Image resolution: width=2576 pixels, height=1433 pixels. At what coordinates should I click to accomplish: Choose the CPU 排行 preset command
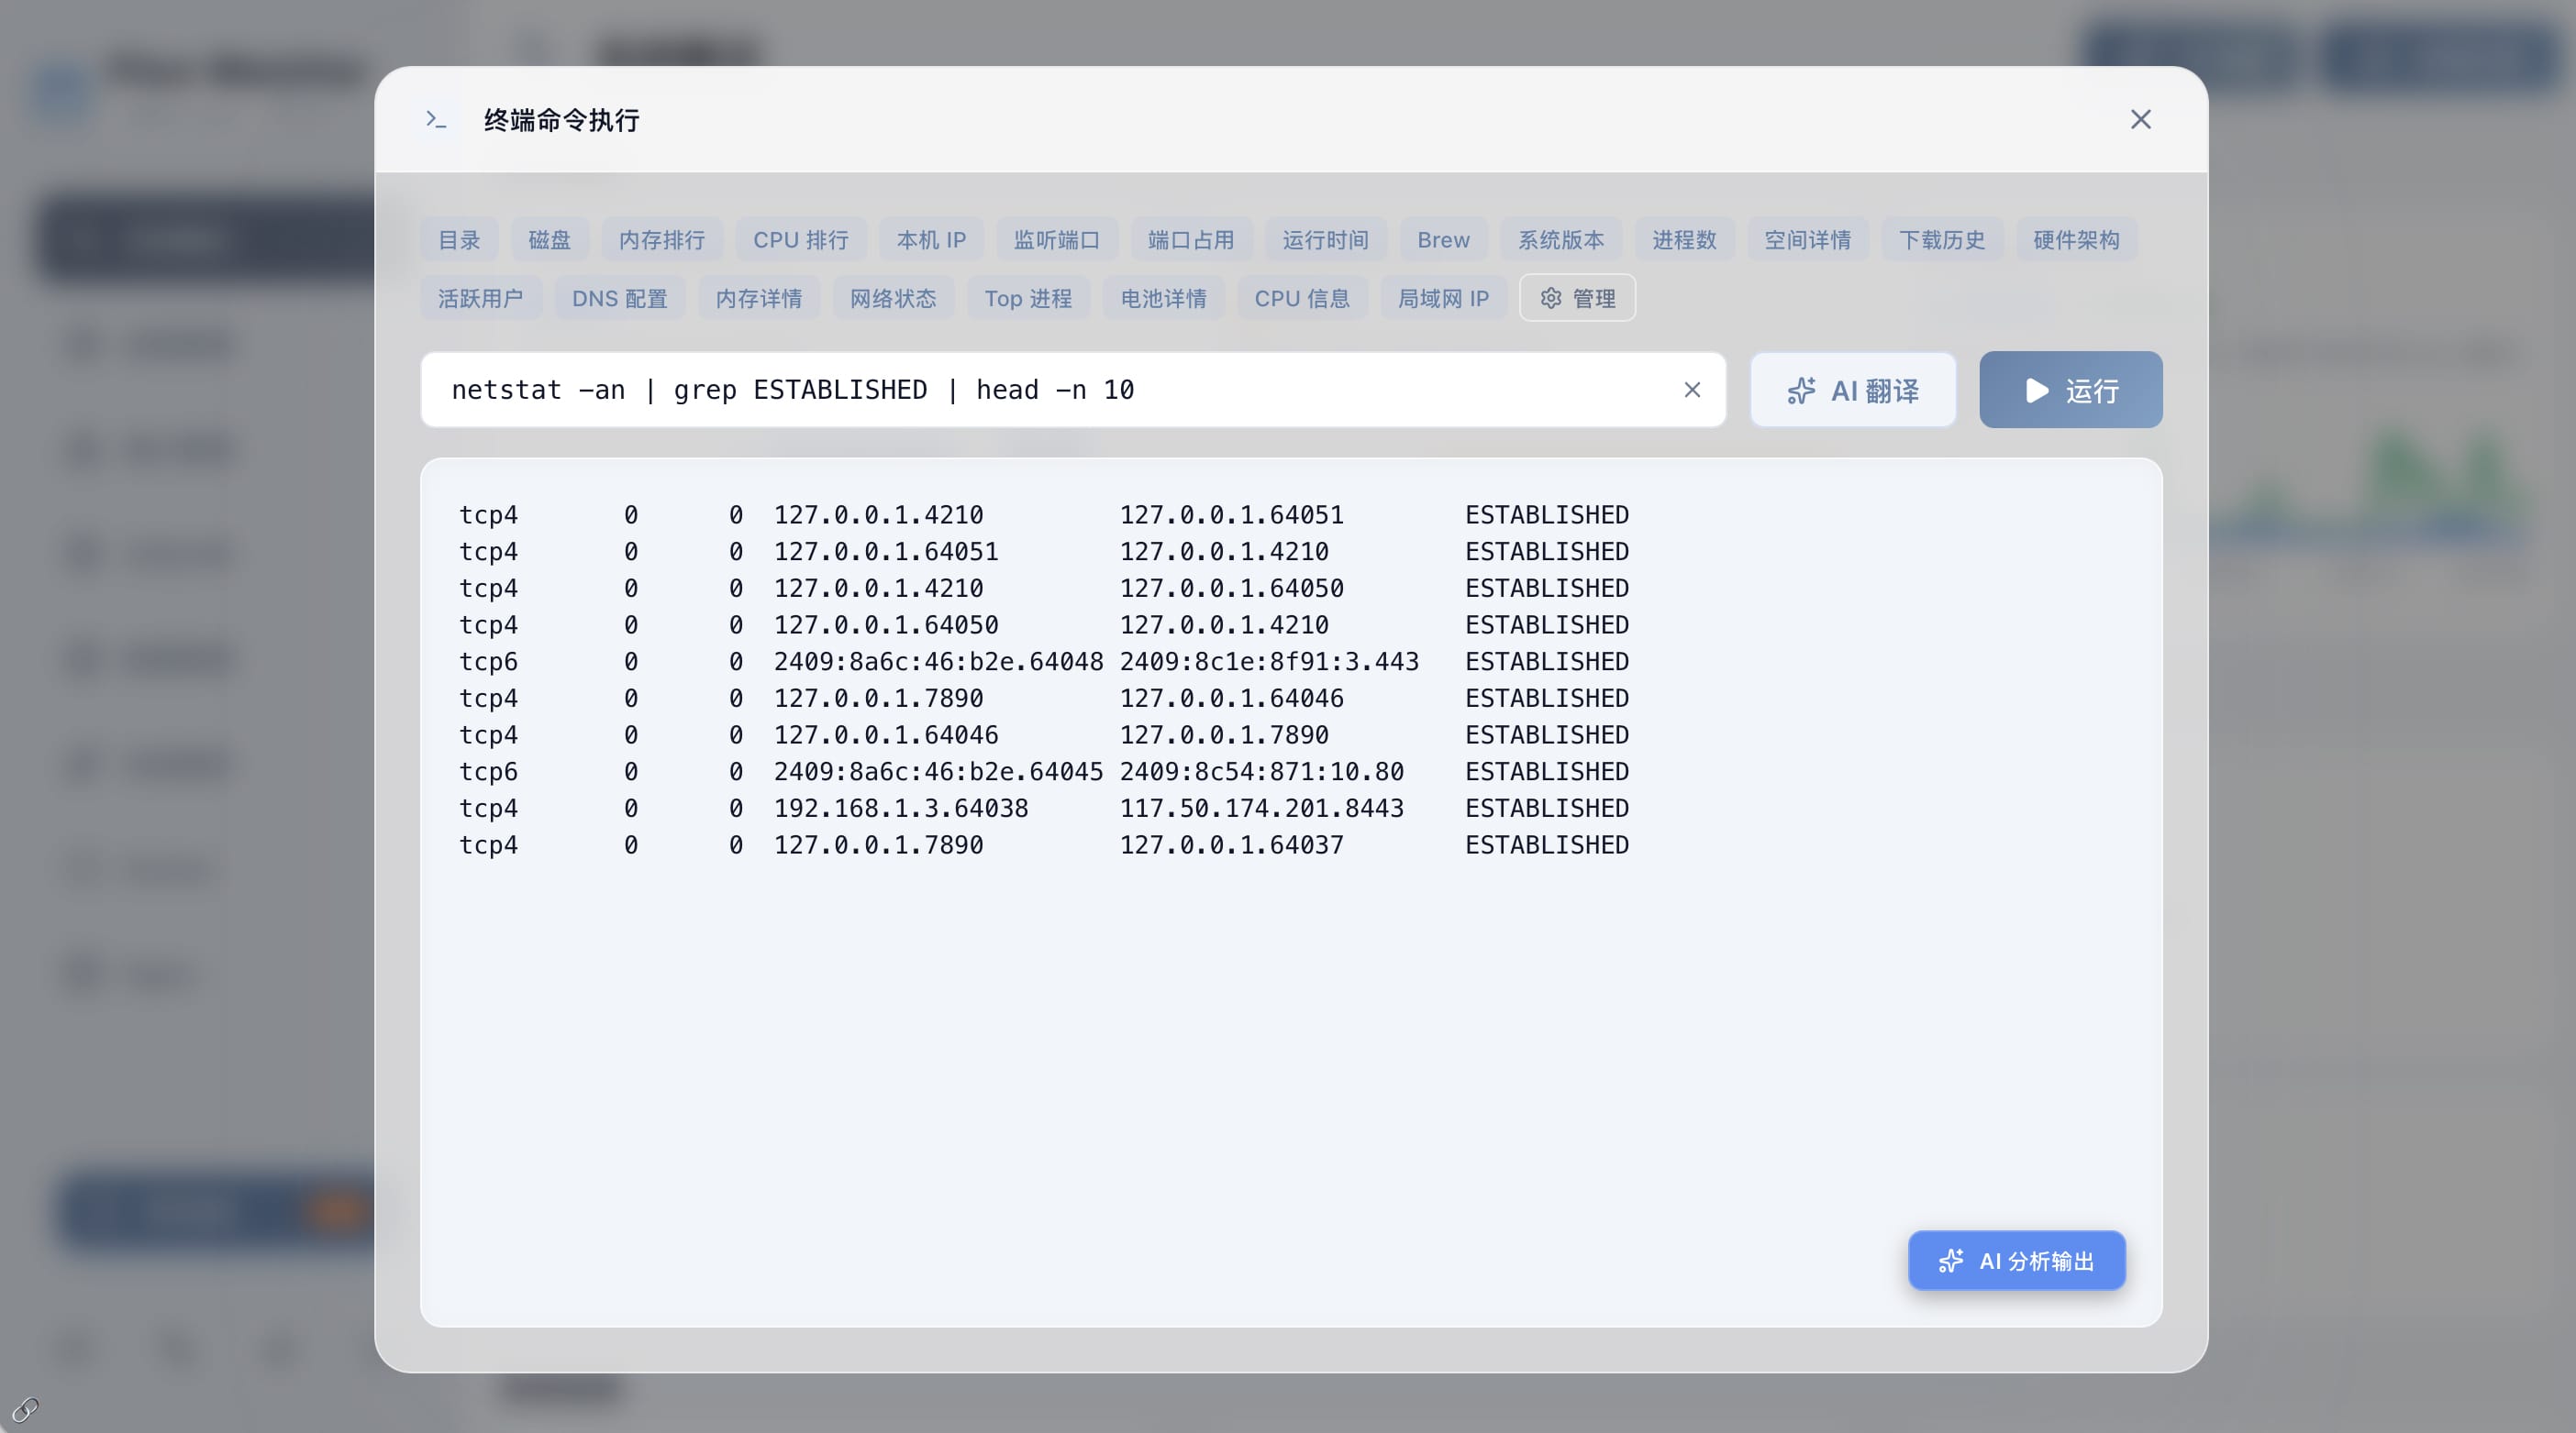click(800, 240)
